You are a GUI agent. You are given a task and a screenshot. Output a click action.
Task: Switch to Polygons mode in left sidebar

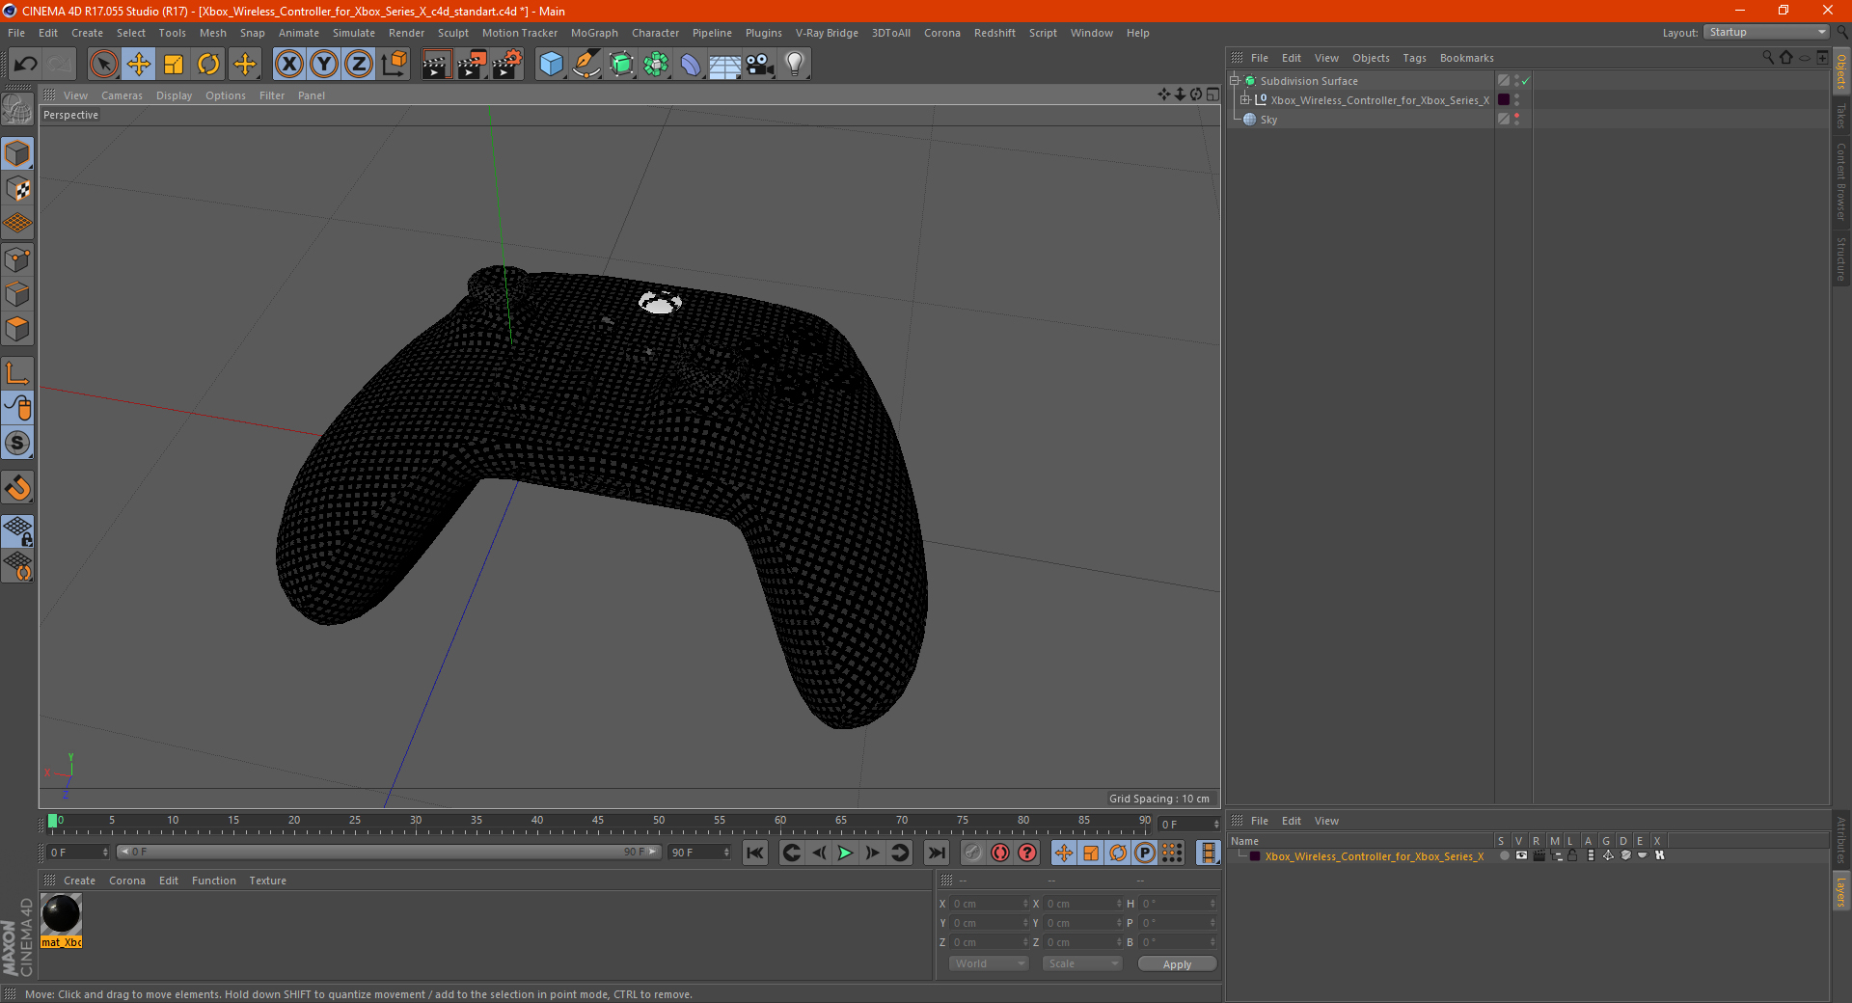coord(17,329)
